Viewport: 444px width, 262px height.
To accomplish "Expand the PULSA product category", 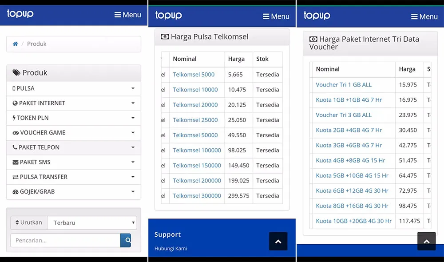I will [x=74, y=88].
